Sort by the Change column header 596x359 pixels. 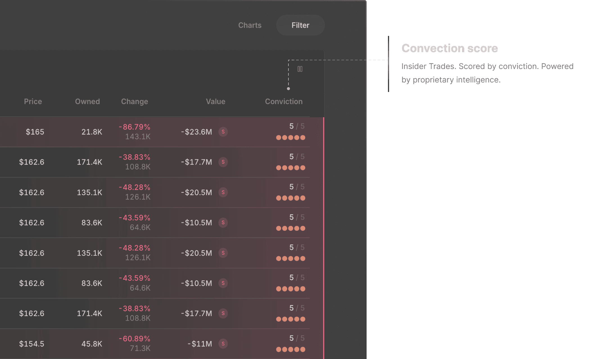click(x=134, y=102)
